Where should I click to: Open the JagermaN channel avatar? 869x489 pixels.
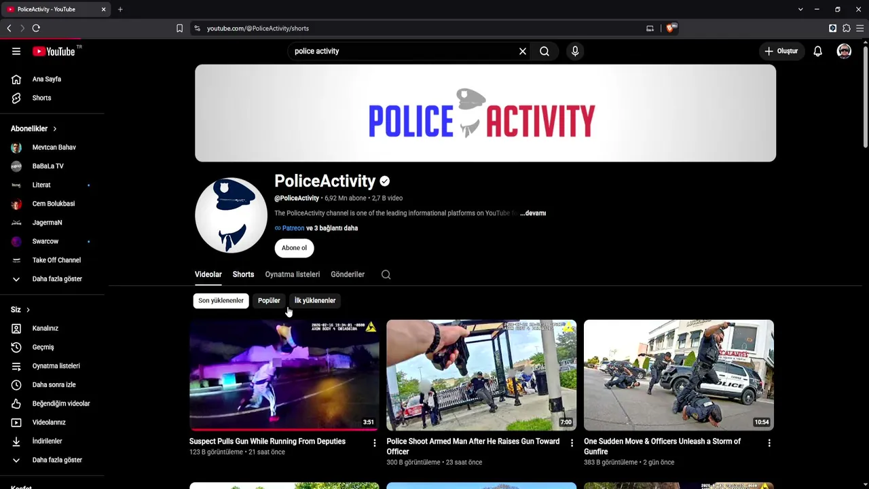click(x=16, y=223)
